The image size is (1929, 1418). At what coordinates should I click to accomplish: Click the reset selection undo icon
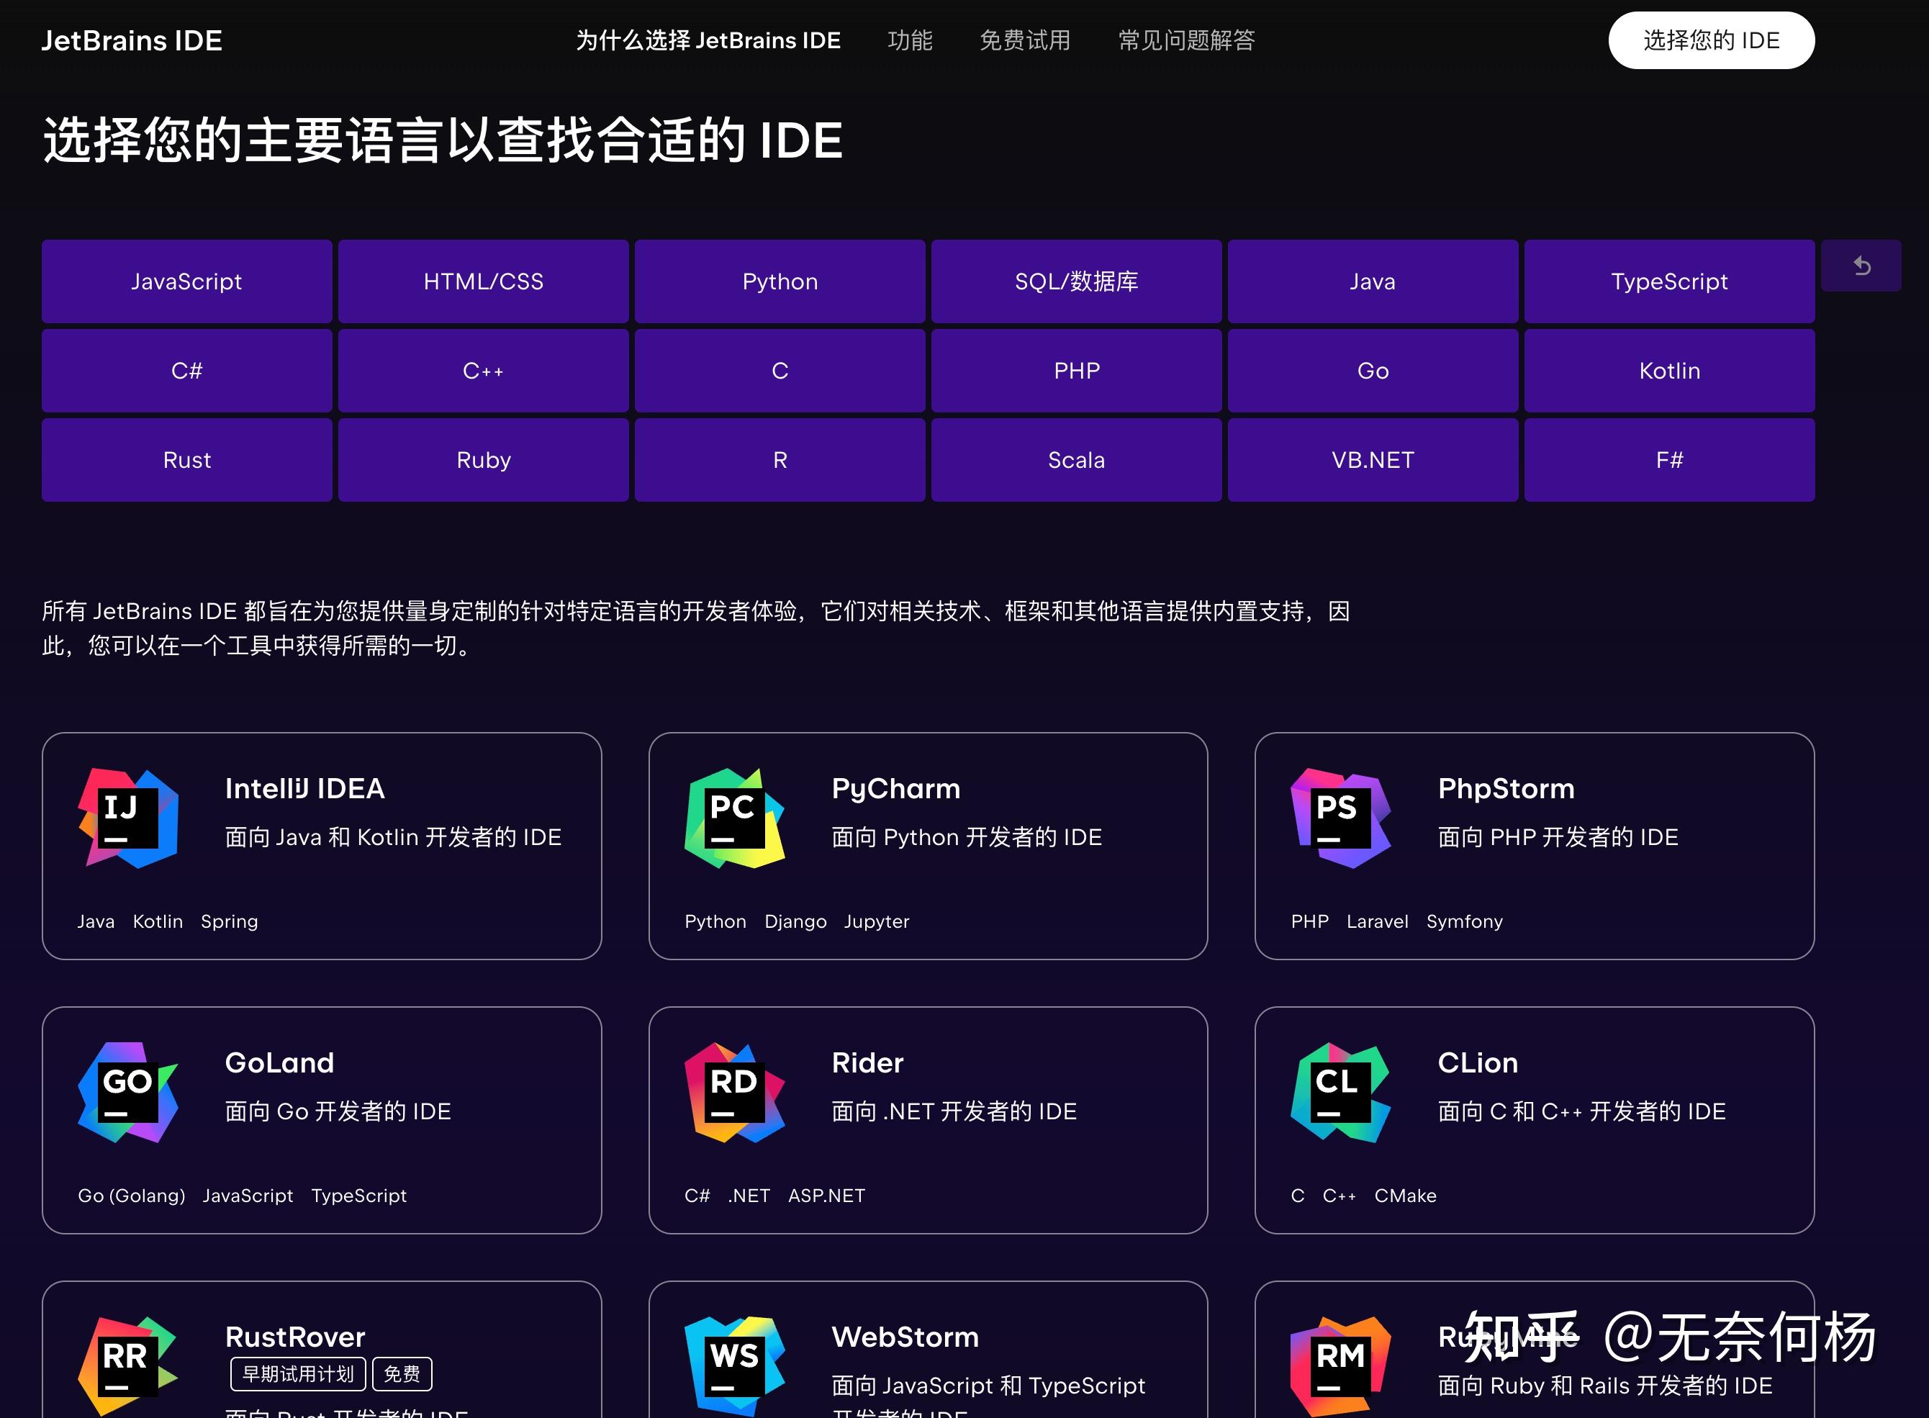[x=1861, y=265]
